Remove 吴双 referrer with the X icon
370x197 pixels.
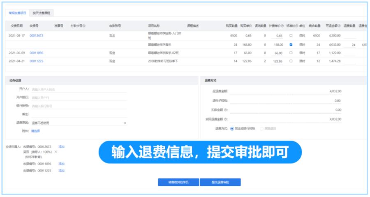point(56,152)
